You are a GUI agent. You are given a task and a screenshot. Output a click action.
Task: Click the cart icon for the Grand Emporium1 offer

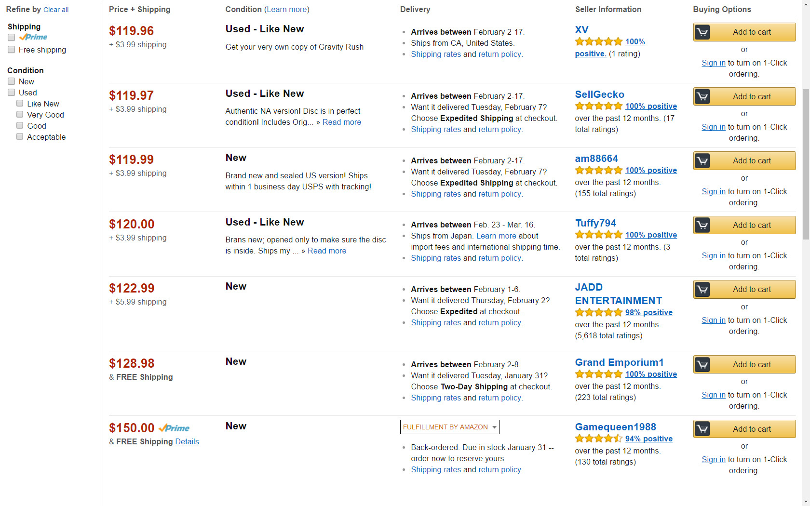click(x=702, y=365)
